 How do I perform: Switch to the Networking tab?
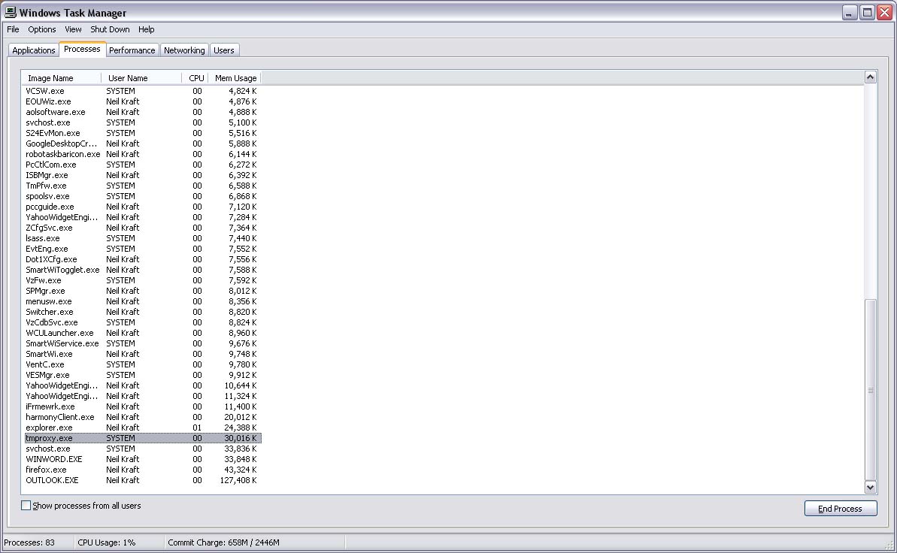(x=184, y=50)
